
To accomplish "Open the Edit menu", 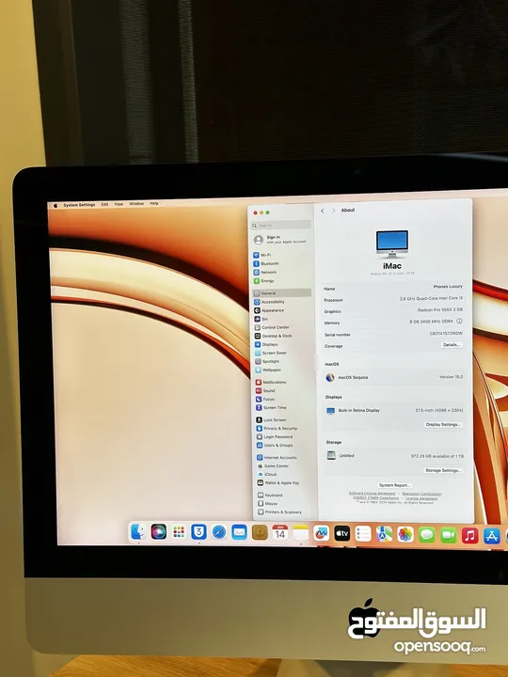I will [105, 204].
